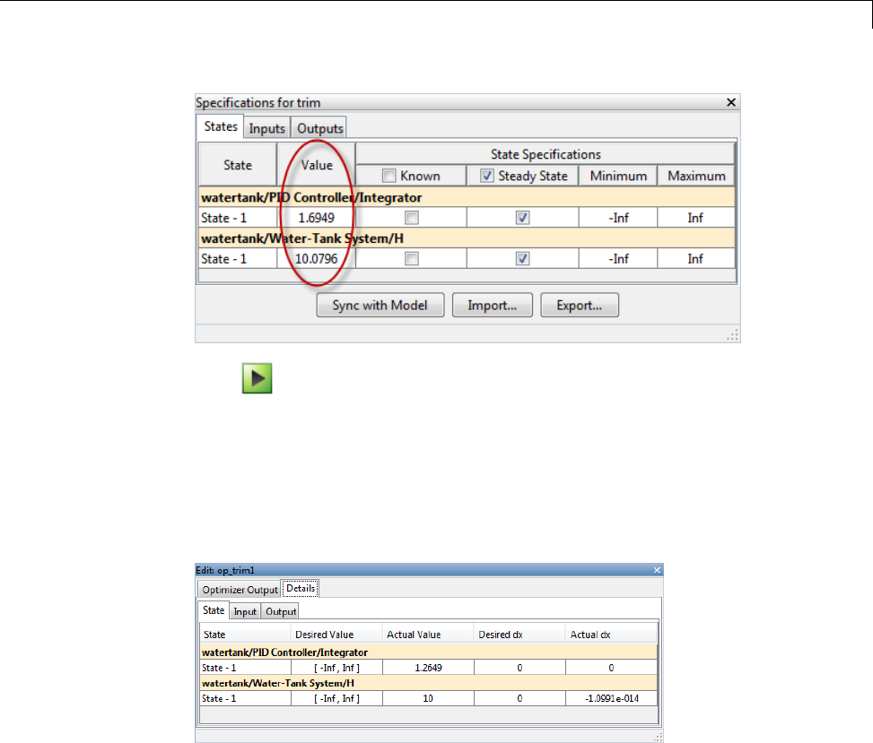The image size is (873, 743).
Task: Enable Known for the Water-Tank System/H state
Action: tap(412, 259)
